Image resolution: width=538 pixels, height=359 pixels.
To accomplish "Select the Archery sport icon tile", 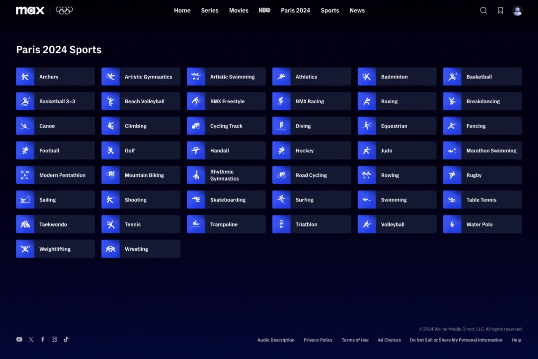I will tap(25, 77).
